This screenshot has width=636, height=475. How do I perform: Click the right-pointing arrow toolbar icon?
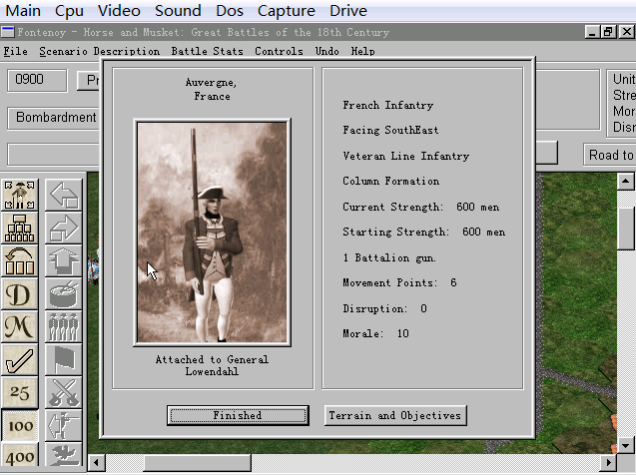click(x=63, y=228)
